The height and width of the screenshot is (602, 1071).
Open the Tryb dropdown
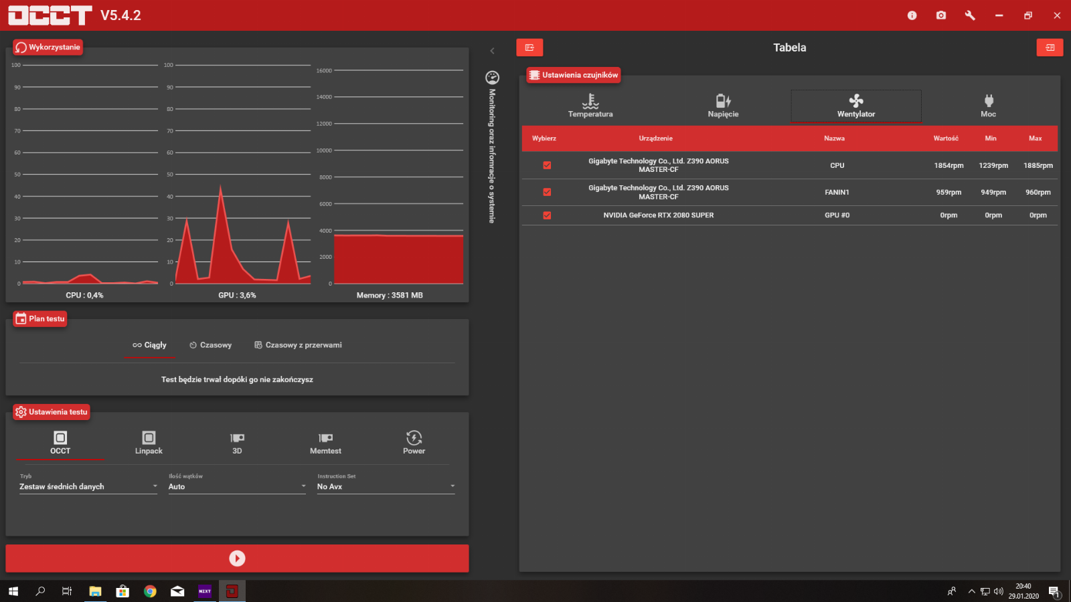88,486
